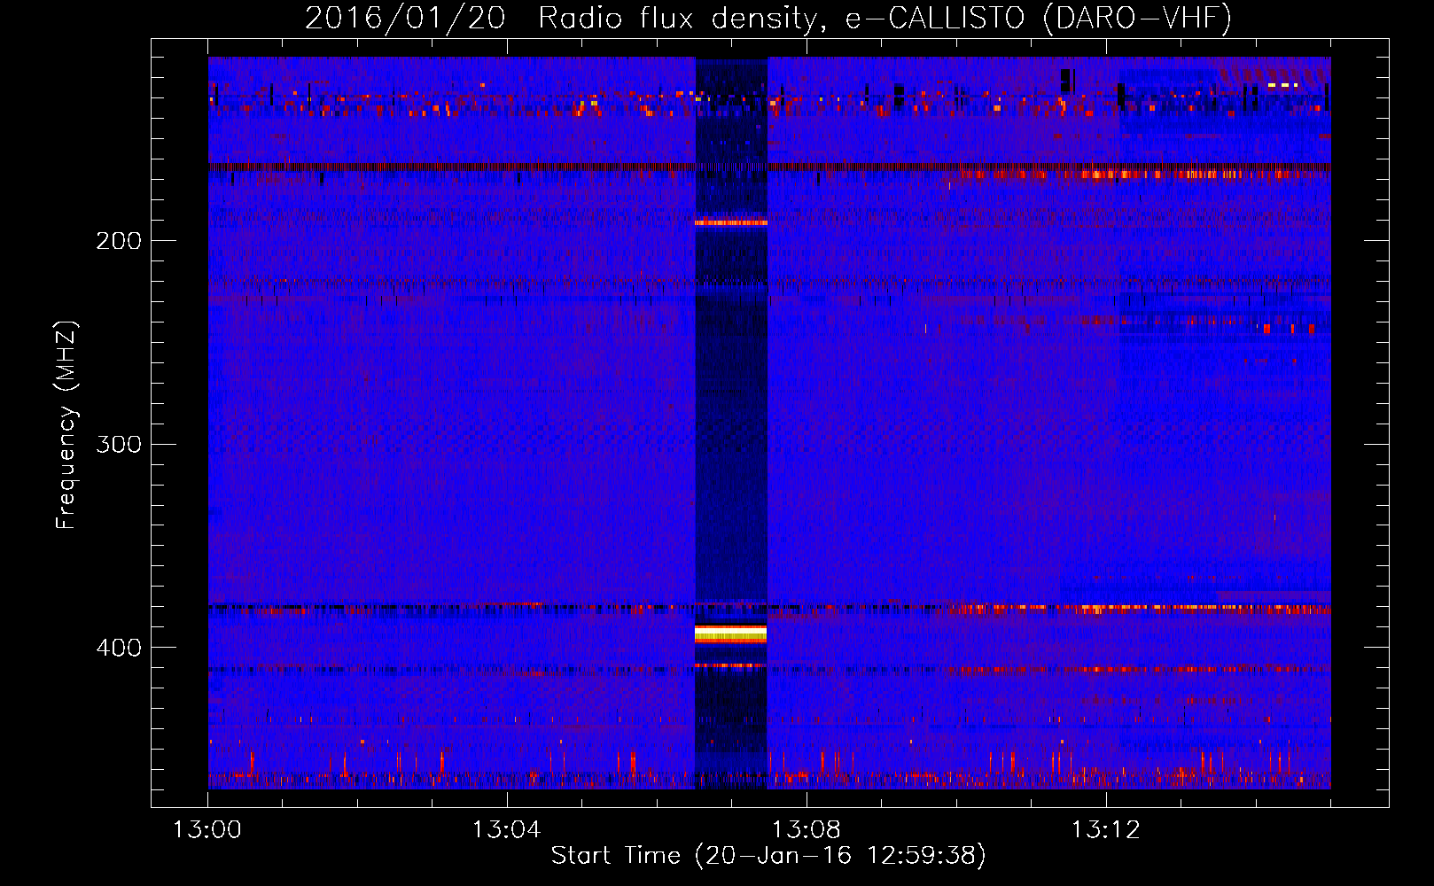Click the '13:12' time tick label
Screen dimensions: 1434x886
[x=1105, y=830]
